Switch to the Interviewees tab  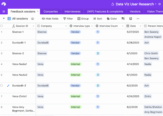72,11
